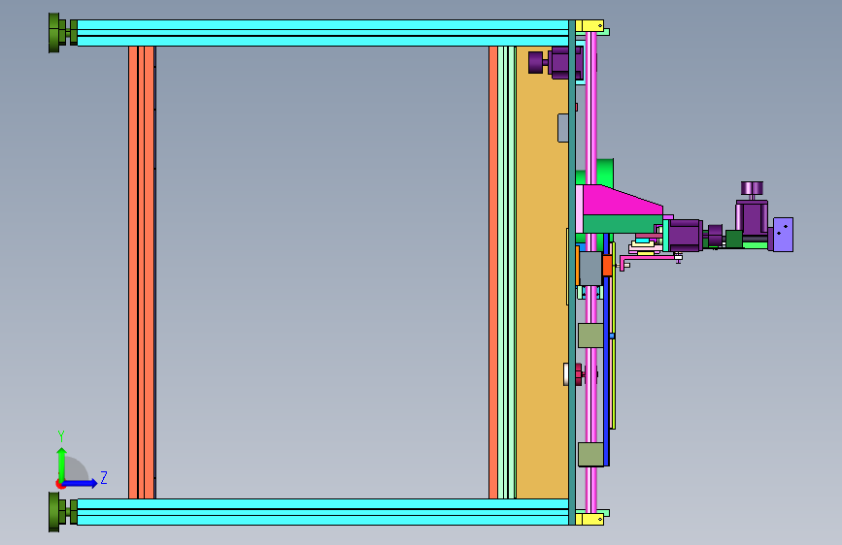The image size is (842, 545).
Task: Select the violet block at far right end
Action: (783, 235)
